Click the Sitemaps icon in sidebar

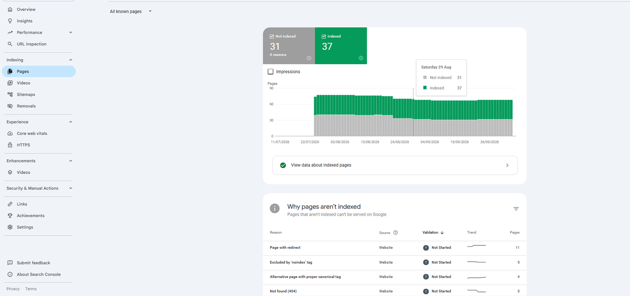coord(10,94)
